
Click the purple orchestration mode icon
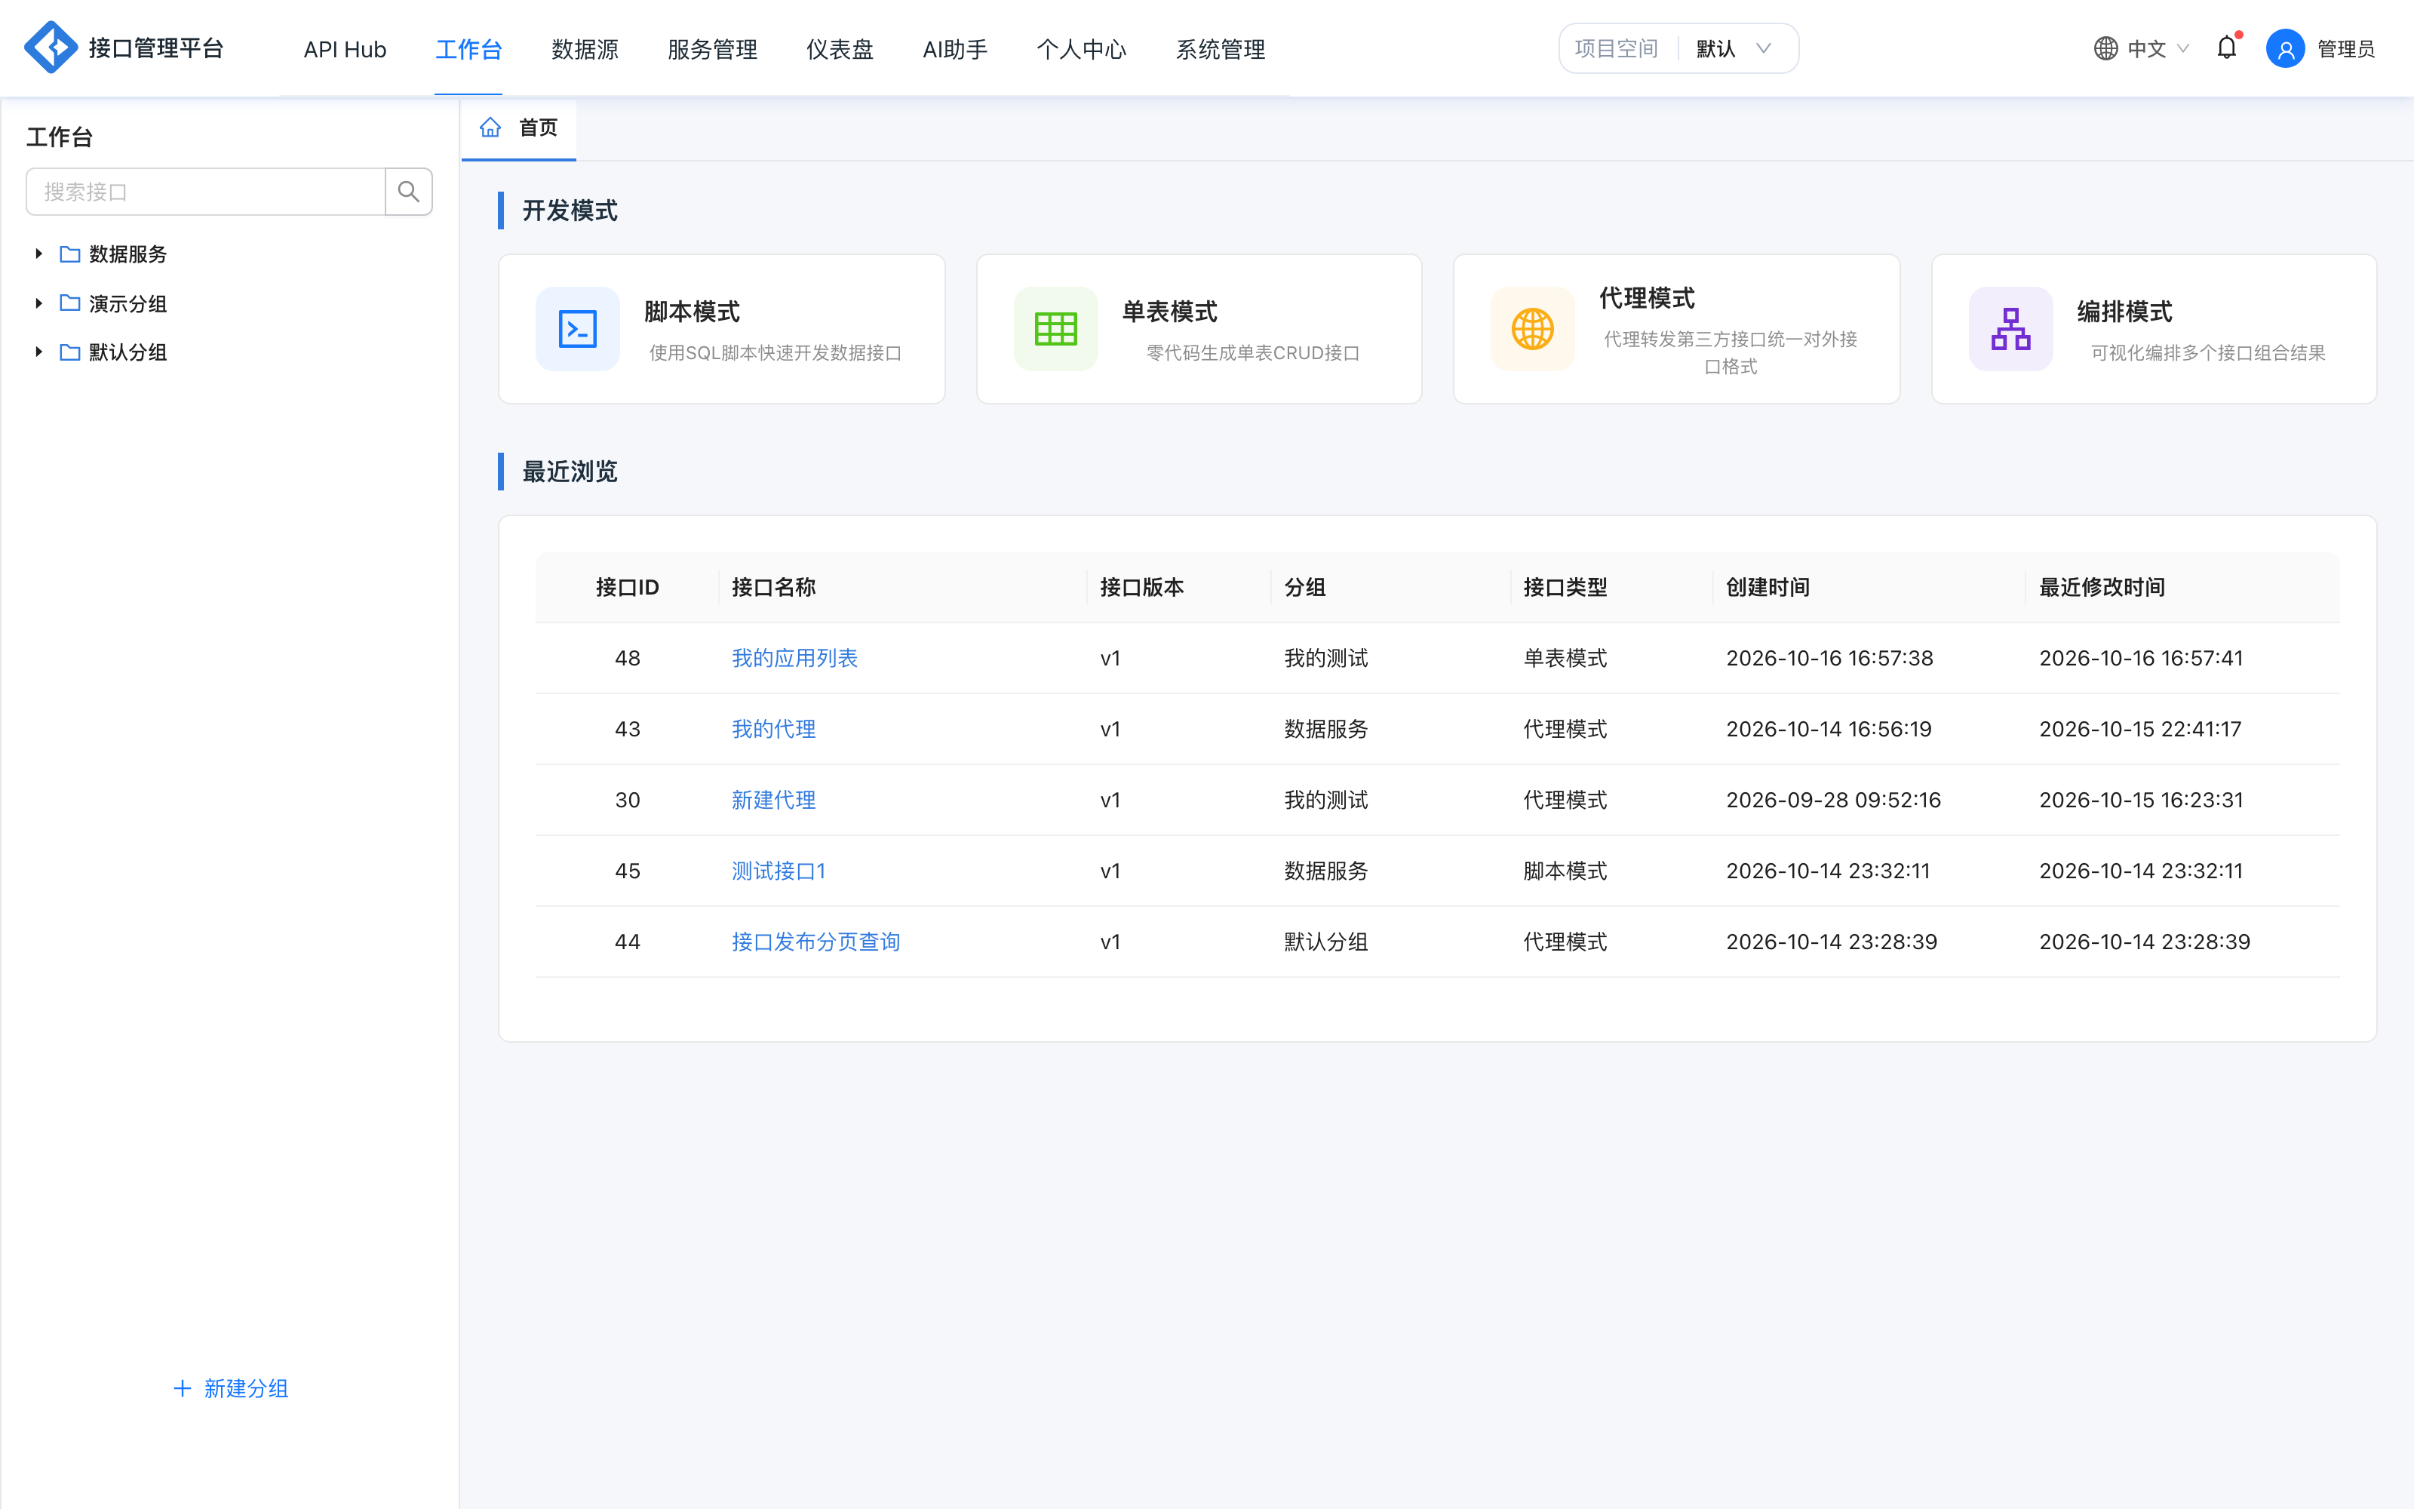2010,330
